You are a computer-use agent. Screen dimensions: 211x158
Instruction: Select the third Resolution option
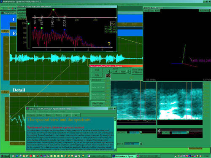[x=98, y=98]
